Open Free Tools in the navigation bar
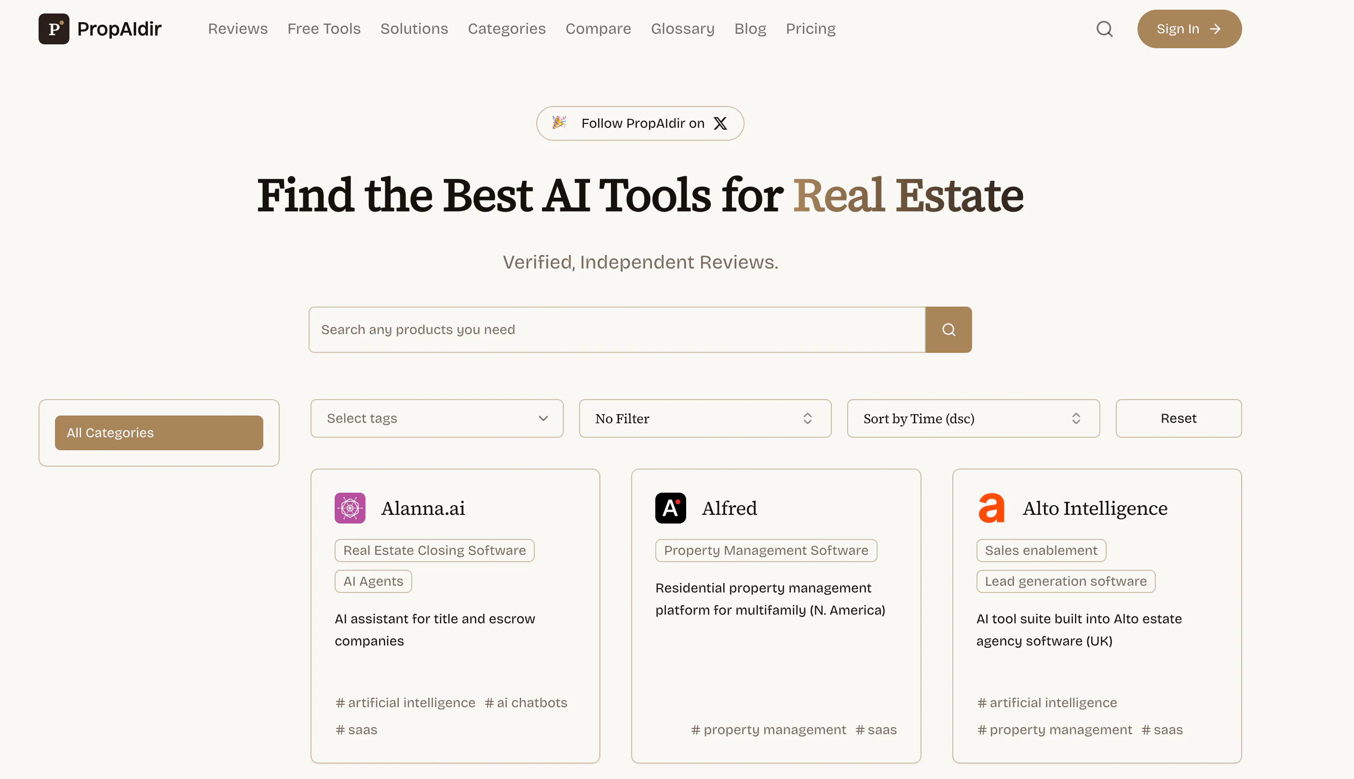The image size is (1354, 779). click(324, 29)
